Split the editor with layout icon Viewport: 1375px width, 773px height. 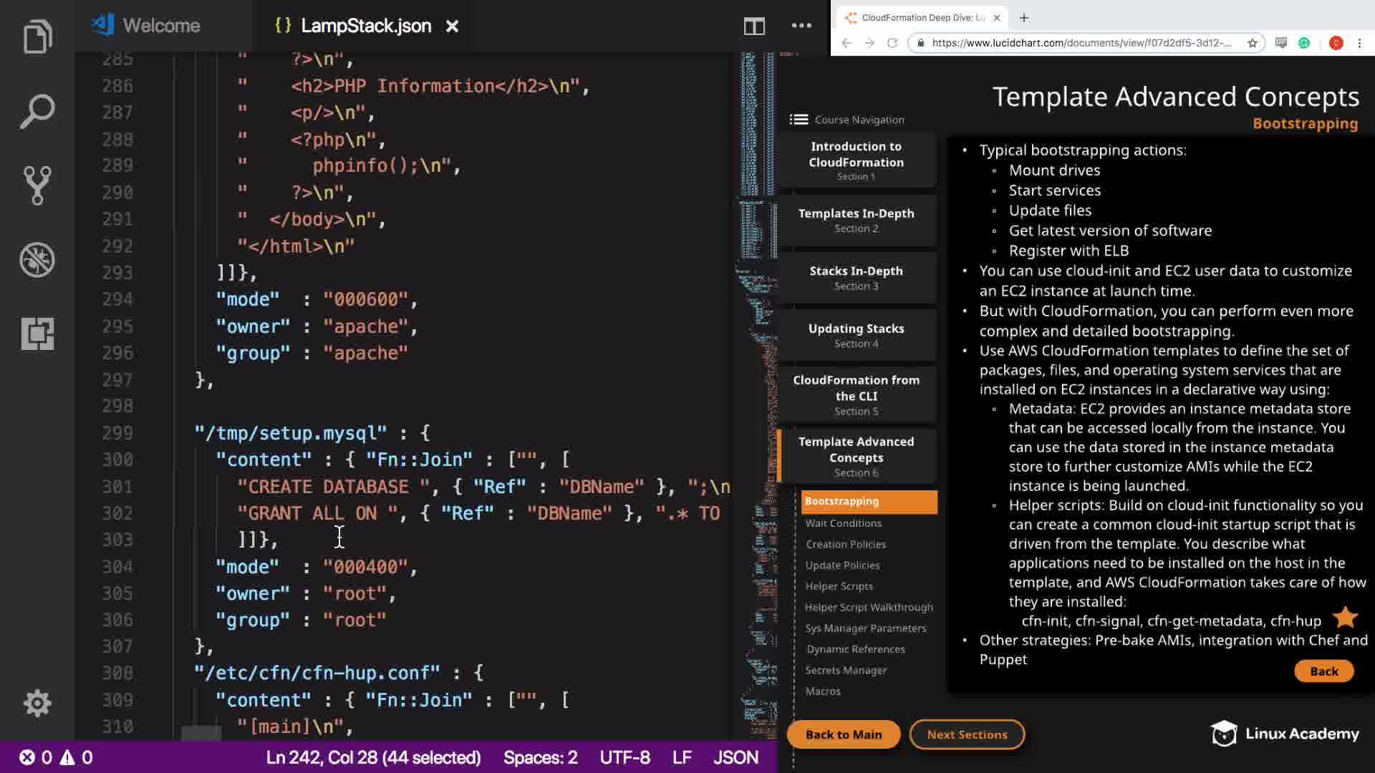753,26
